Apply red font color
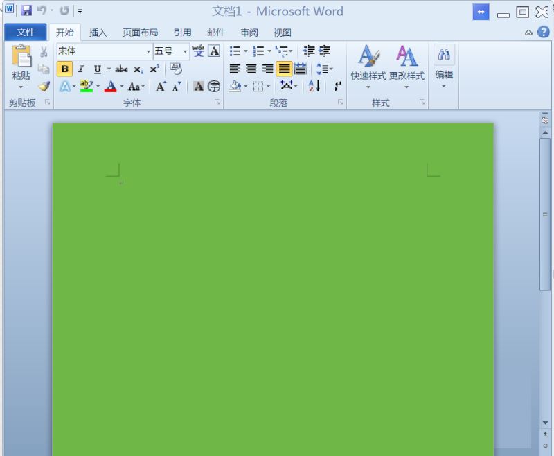Screen dimensions: 554x456 tap(111, 86)
